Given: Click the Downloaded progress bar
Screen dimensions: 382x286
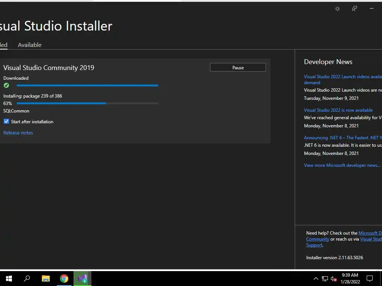Looking at the screenshot, I should tap(87, 85).
